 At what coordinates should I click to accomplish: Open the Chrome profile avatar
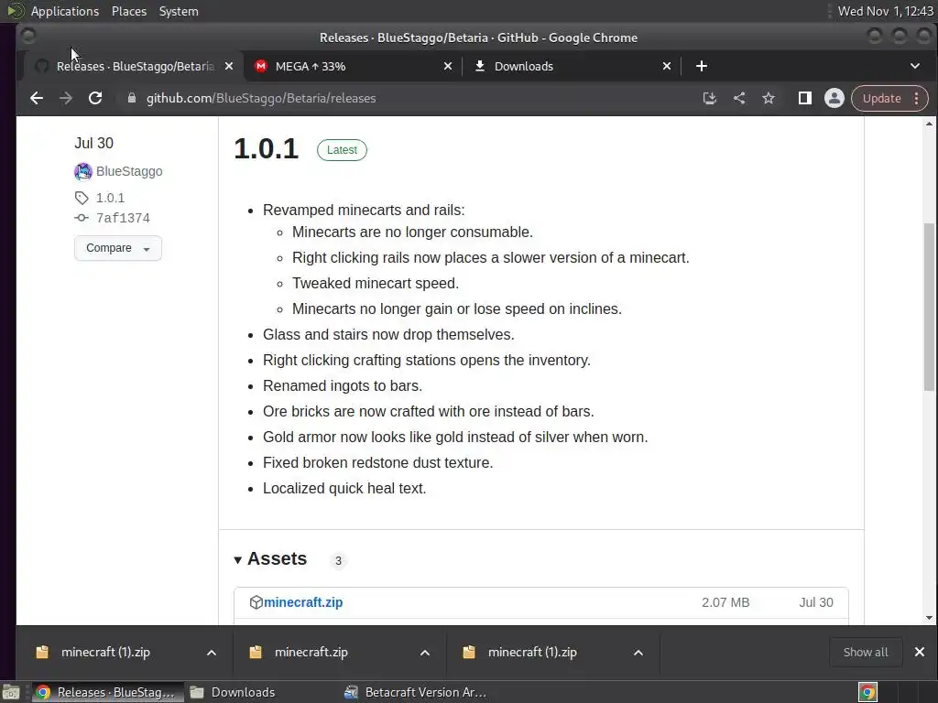pos(834,98)
